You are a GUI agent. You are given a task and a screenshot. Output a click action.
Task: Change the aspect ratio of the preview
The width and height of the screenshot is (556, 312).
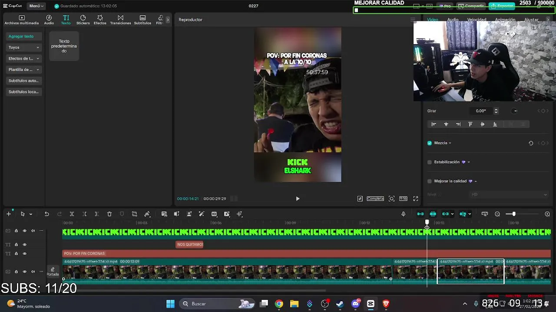click(403, 198)
